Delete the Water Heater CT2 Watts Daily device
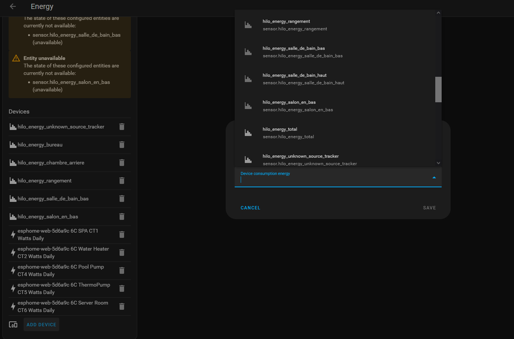Image resolution: width=514 pixels, height=339 pixels. coord(121,252)
